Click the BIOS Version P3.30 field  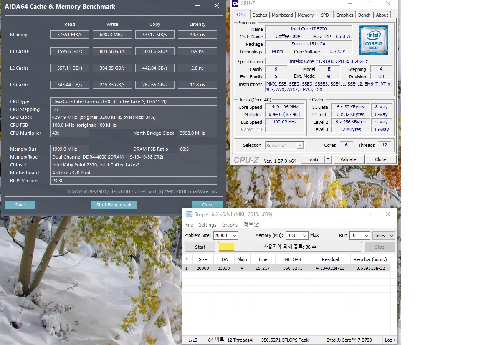click(134, 181)
